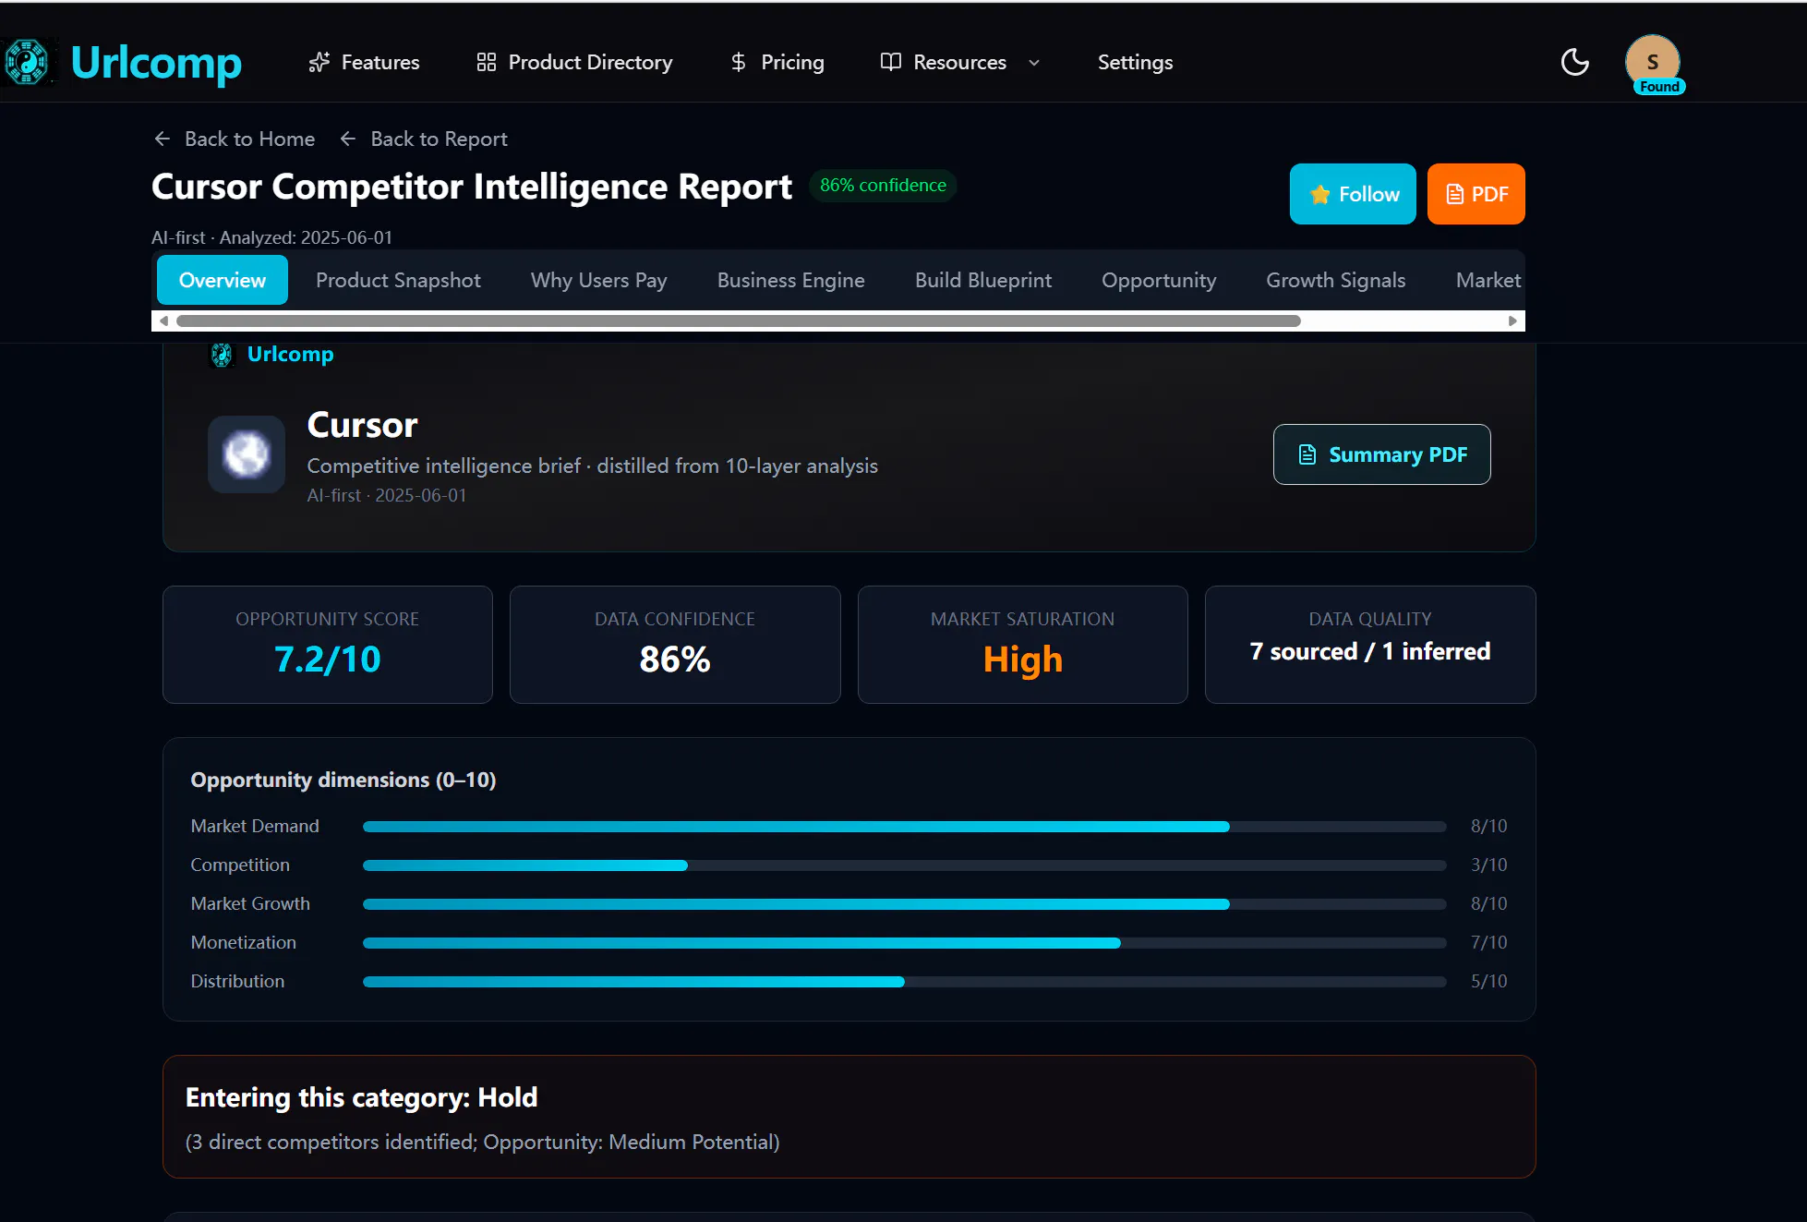The height and width of the screenshot is (1222, 1807).
Task: Switch to the Why Users Pay tab
Action: point(599,280)
